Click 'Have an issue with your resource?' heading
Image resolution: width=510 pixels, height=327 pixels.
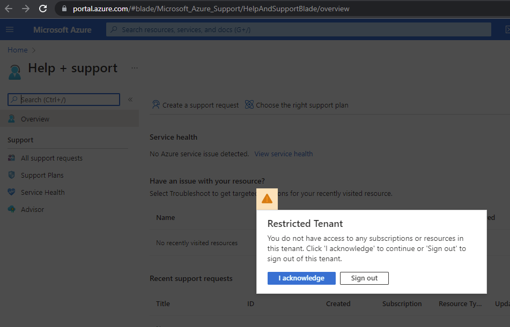(x=207, y=181)
